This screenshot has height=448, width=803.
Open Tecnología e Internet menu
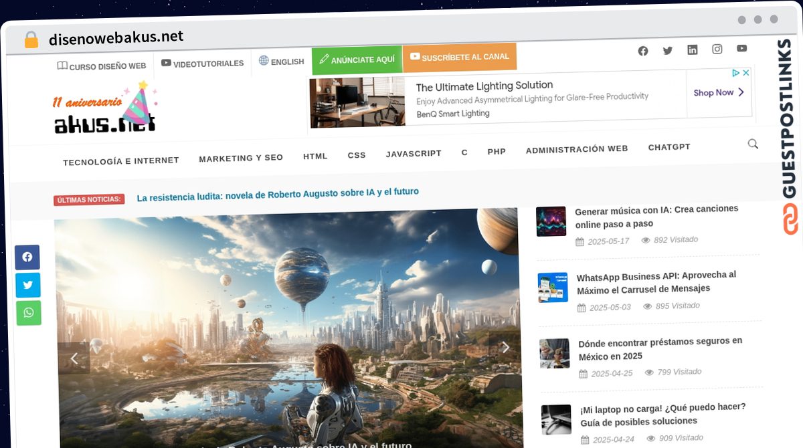tap(121, 161)
